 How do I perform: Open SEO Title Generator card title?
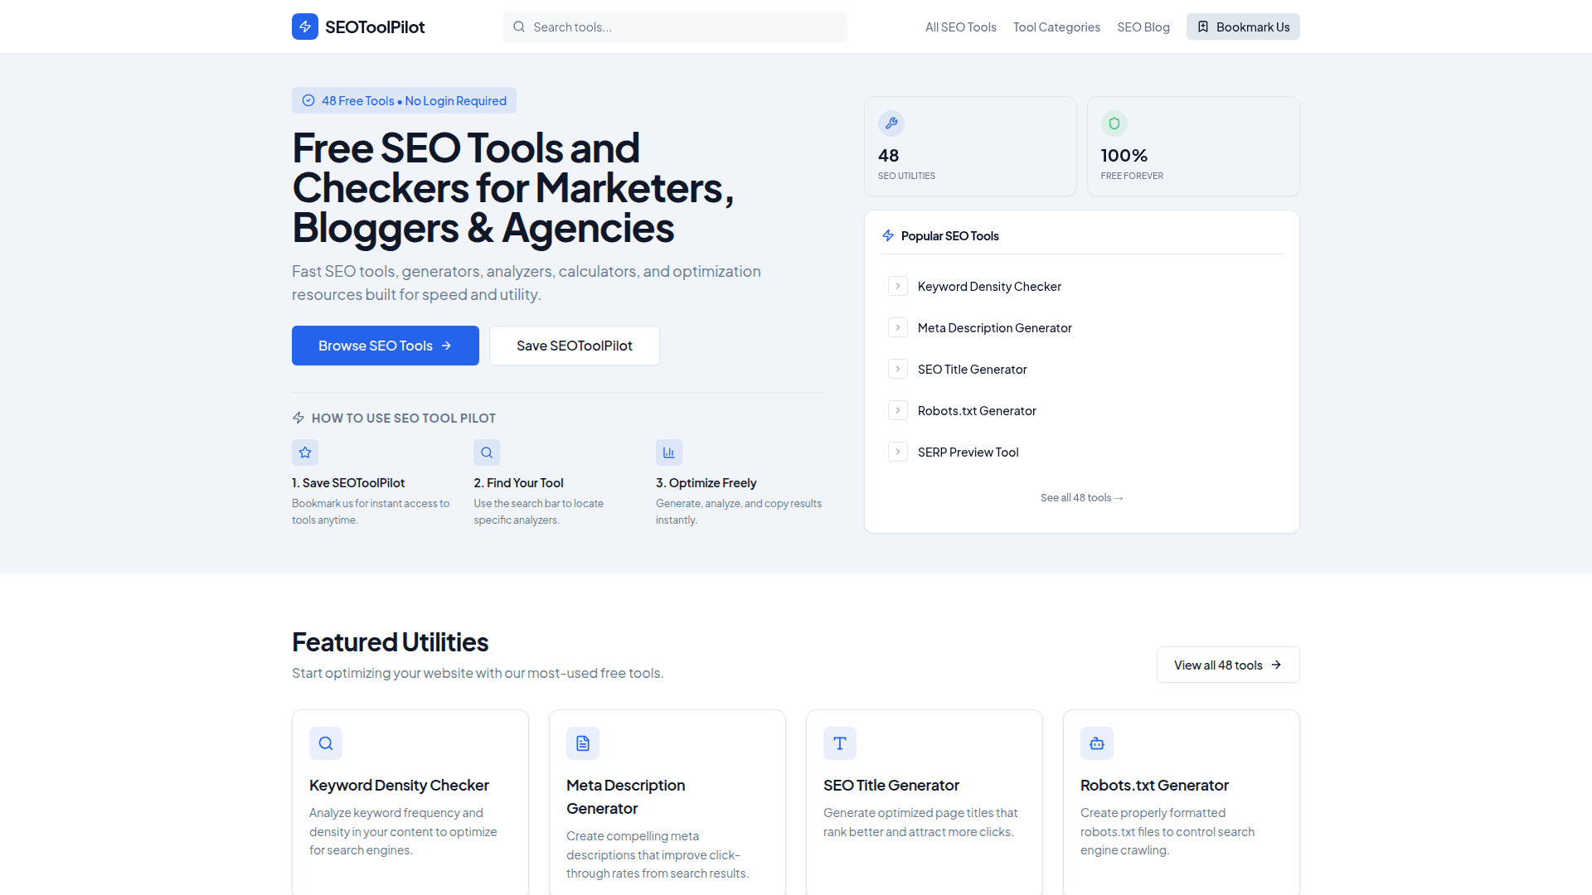(x=891, y=785)
